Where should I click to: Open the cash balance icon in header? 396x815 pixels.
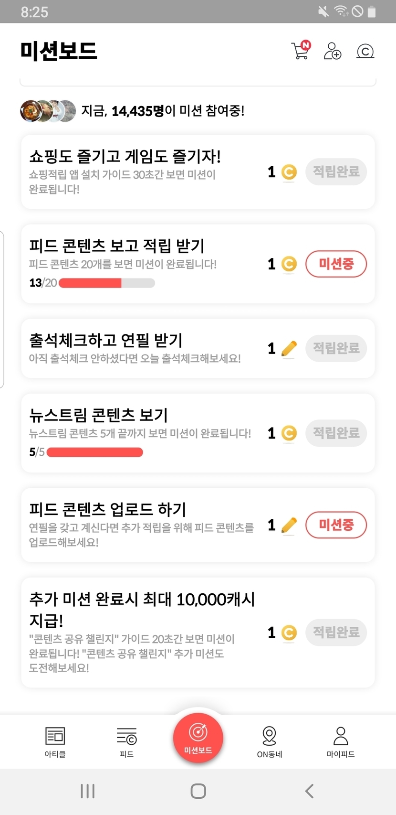coord(365,51)
